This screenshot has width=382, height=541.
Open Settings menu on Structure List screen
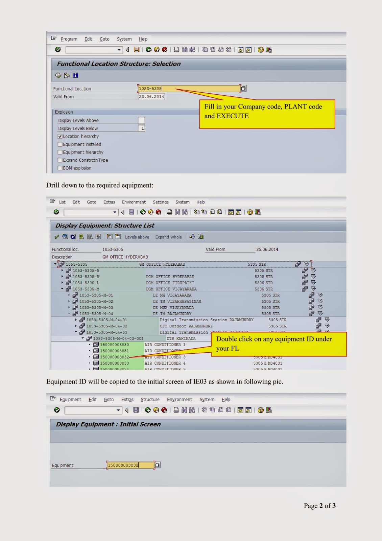coord(161,202)
